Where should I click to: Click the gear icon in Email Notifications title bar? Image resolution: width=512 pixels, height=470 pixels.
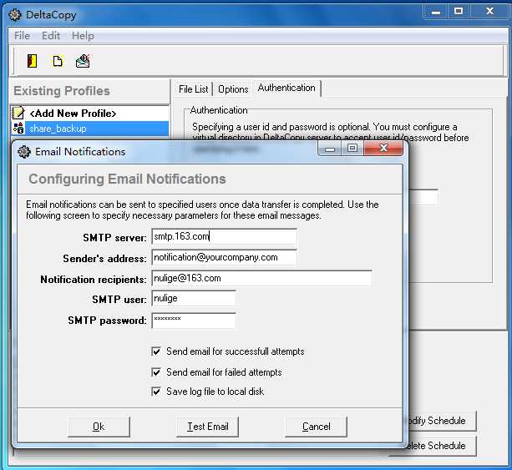point(24,152)
